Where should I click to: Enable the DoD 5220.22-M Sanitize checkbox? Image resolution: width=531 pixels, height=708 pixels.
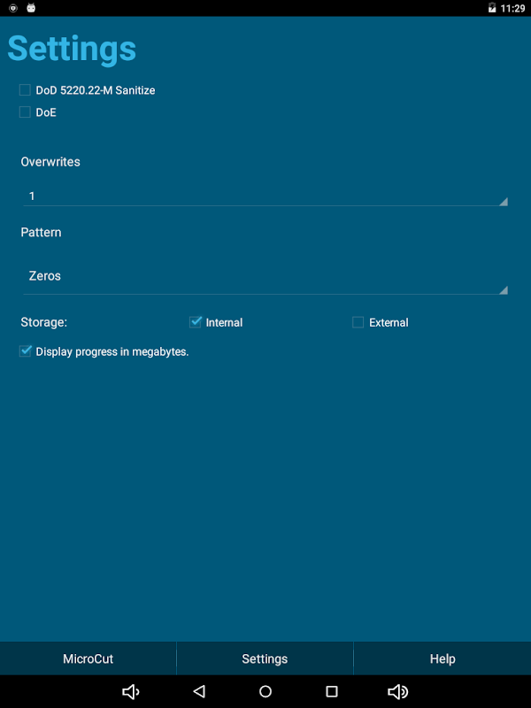pos(25,90)
